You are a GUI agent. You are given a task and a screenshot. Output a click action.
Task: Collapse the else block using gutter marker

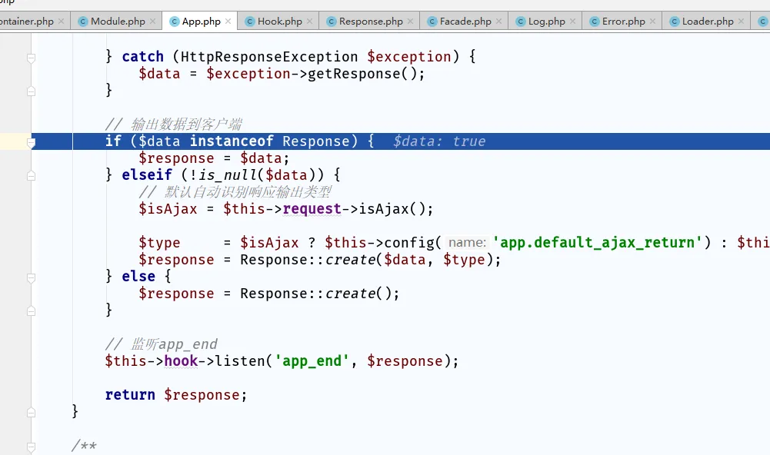[31, 277]
